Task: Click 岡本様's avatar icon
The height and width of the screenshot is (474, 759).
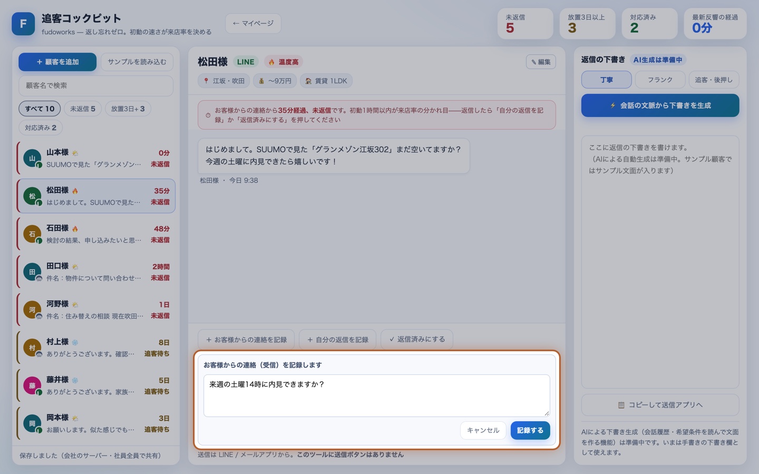Action: [x=32, y=423]
